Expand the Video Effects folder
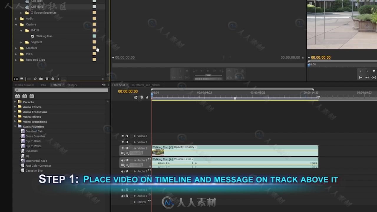This screenshot has height=212, width=377. (15, 117)
